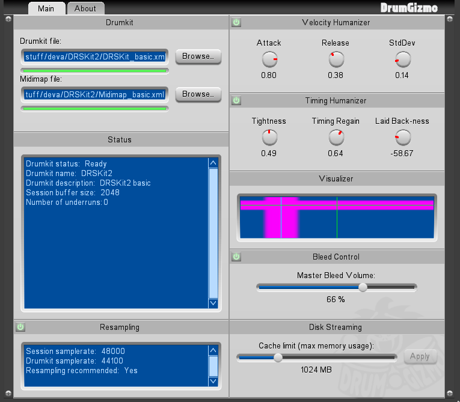Image resolution: width=460 pixels, height=402 pixels.
Task: Toggle the Velocity Humanizer power button
Action: (236, 23)
